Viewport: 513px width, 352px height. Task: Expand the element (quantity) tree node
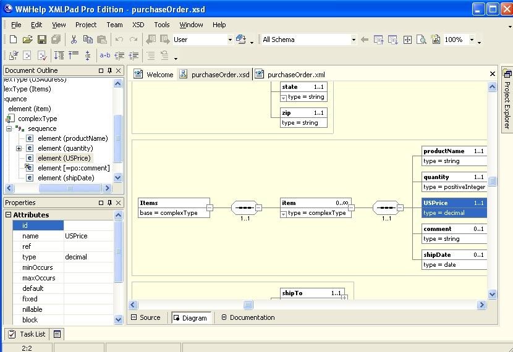tap(19, 148)
